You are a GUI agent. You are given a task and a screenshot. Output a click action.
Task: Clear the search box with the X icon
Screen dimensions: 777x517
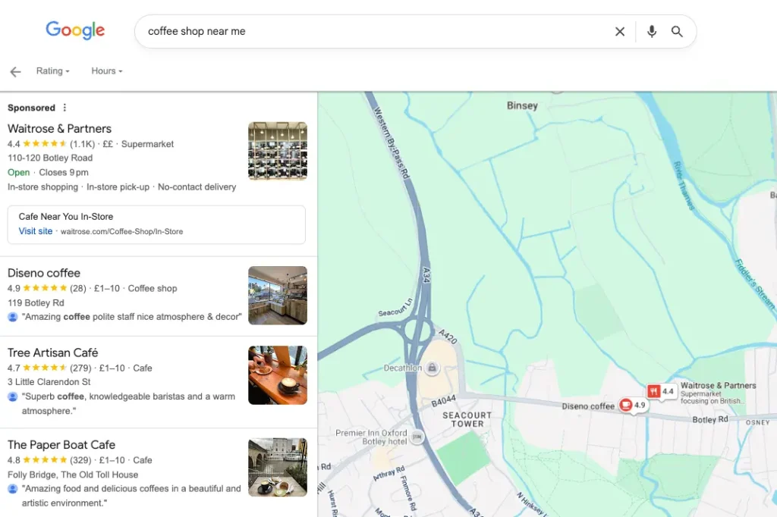(x=619, y=32)
